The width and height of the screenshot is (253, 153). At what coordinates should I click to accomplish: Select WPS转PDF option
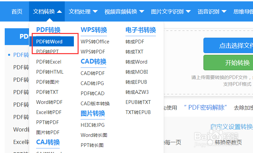[x=93, y=52]
